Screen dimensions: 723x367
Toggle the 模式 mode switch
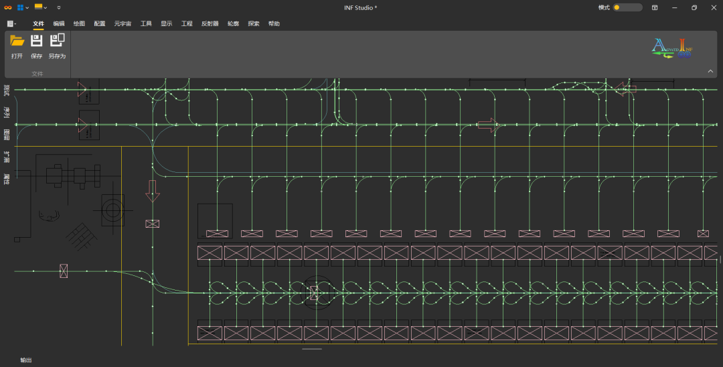[x=627, y=7]
